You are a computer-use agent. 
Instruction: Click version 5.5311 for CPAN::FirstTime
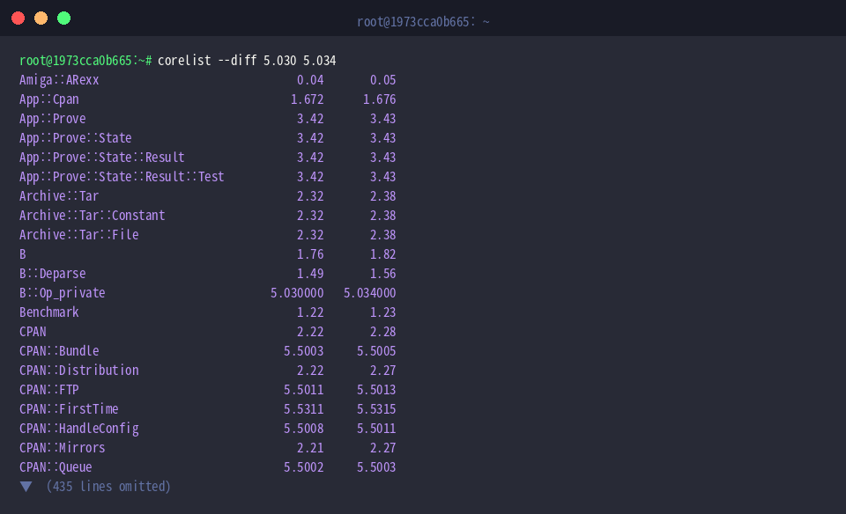[304, 409]
